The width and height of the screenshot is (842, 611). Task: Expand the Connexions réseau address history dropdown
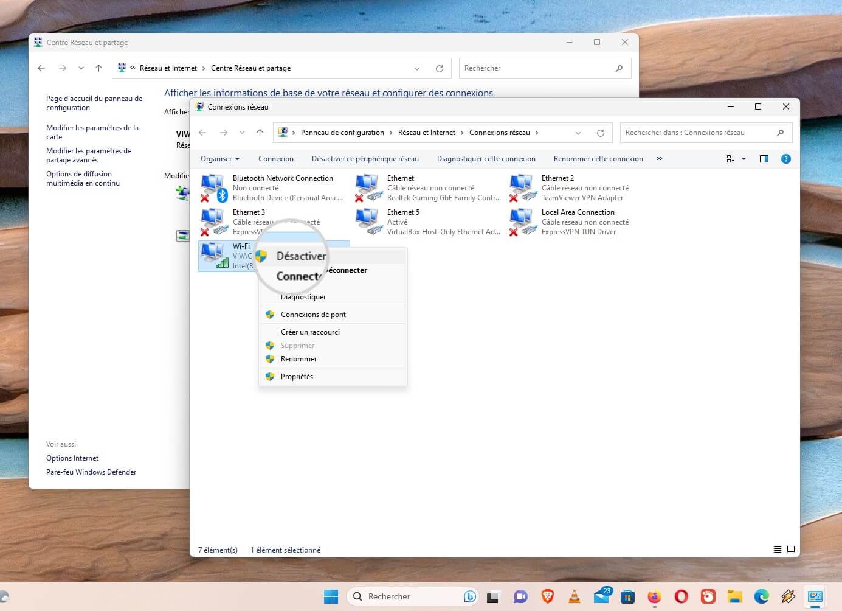(x=578, y=133)
